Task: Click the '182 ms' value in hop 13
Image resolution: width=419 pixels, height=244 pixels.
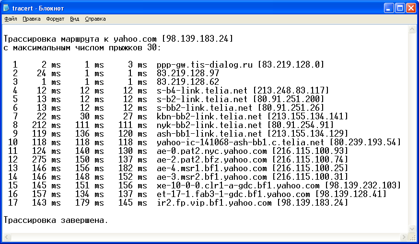Action: point(132,168)
